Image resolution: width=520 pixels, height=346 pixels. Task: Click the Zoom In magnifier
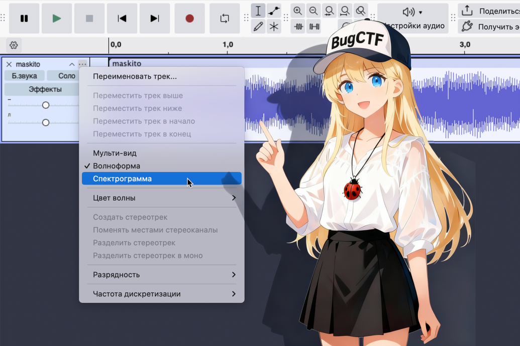coord(298,11)
